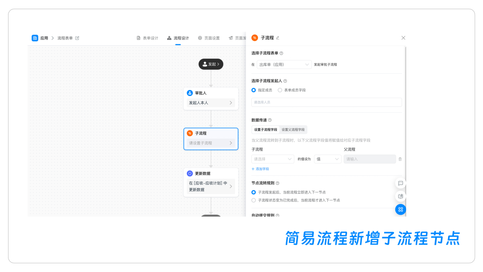
Task: Select 子流程发起后 立即进入下一节点 option
Action: 254,192
